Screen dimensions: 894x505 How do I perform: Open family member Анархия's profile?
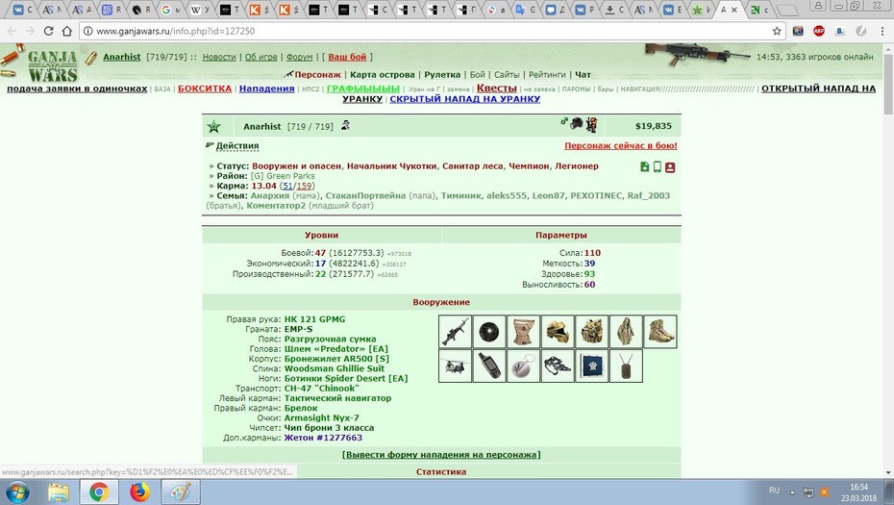[270, 195]
